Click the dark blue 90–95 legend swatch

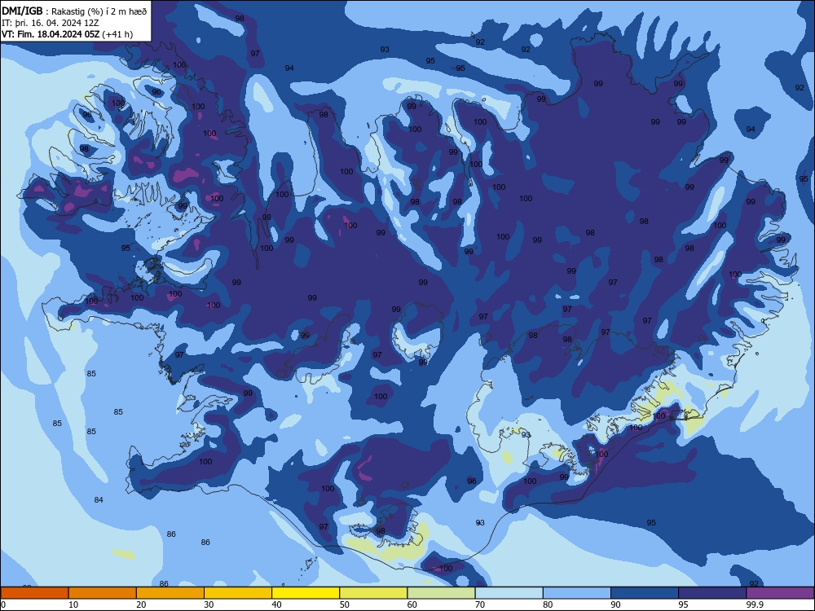[x=645, y=593]
